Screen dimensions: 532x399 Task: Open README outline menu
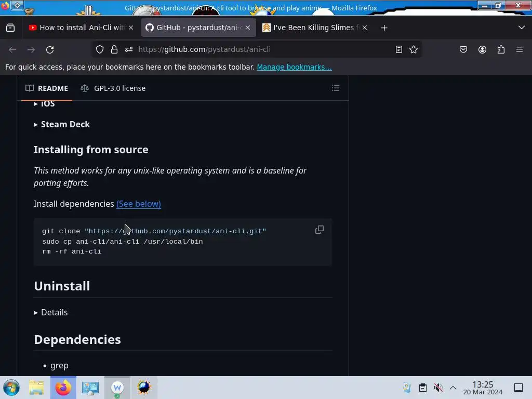click(x=335, y=88)
